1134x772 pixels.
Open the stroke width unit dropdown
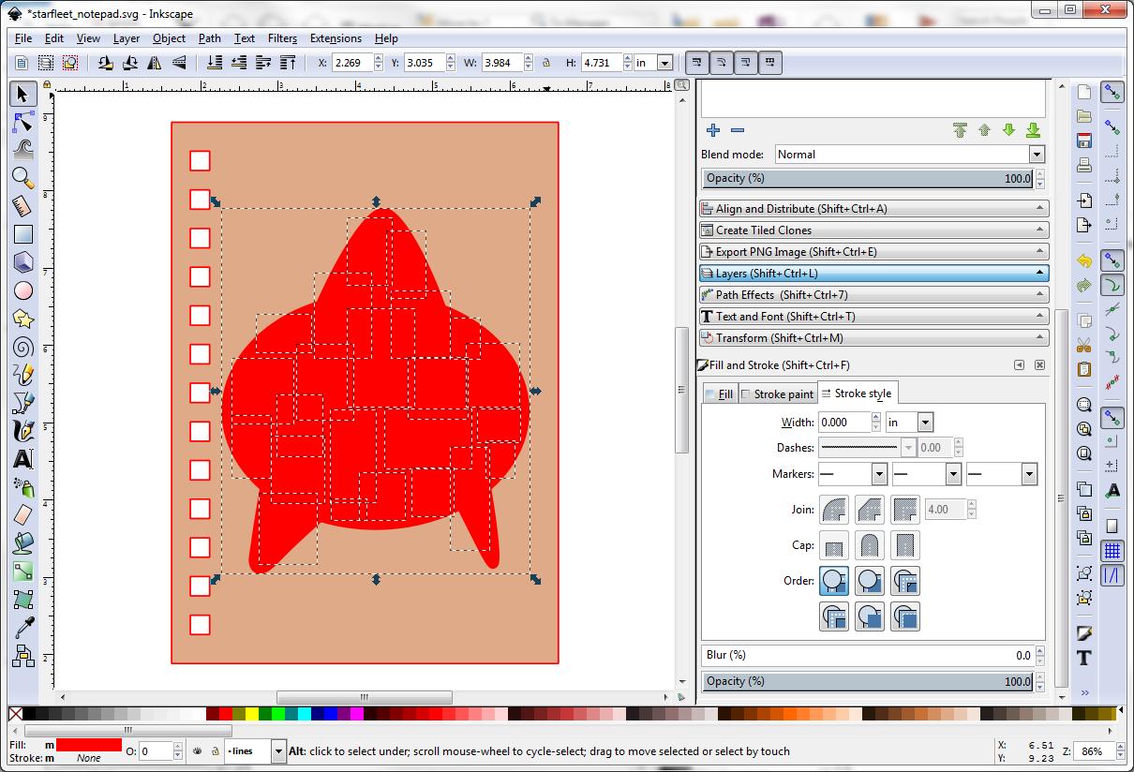pyautogui.click(x=925, y=423)
